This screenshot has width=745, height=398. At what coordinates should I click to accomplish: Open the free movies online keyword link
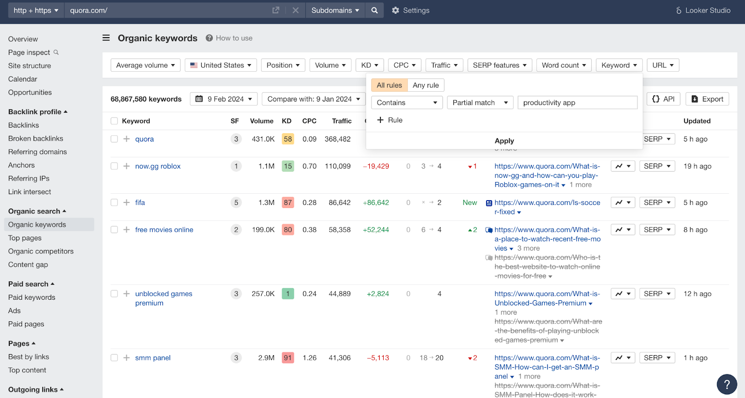[164, 229]
